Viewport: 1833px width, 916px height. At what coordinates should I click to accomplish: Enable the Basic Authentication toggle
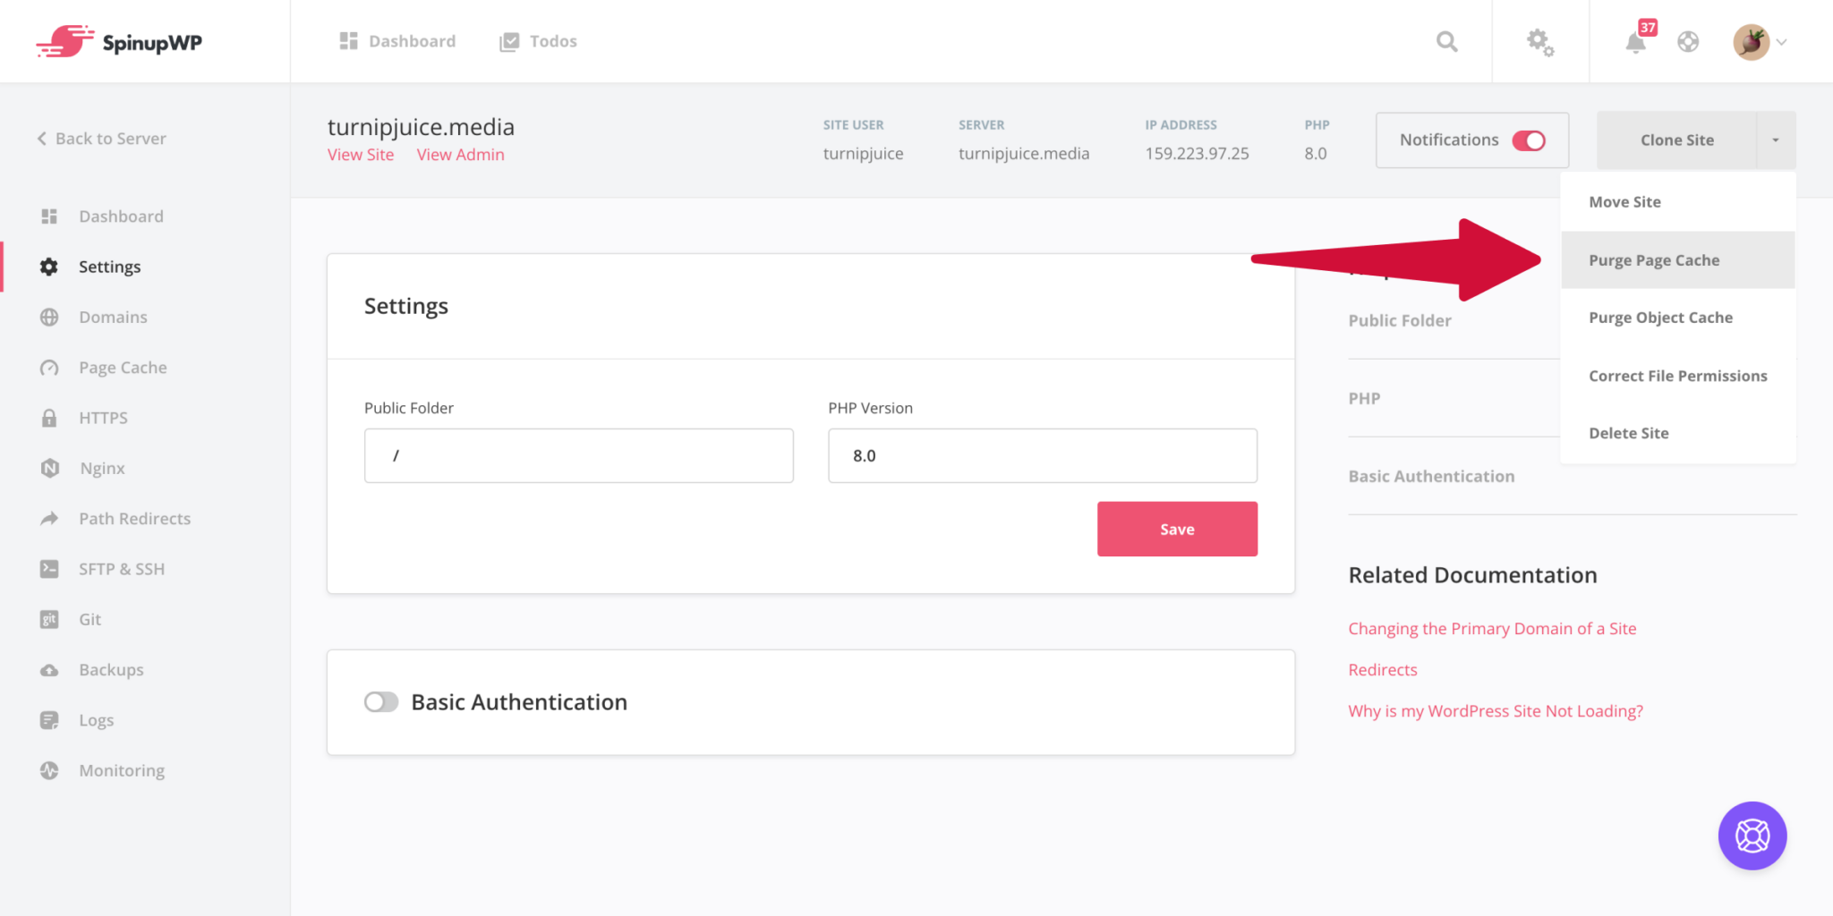(381, 702)
